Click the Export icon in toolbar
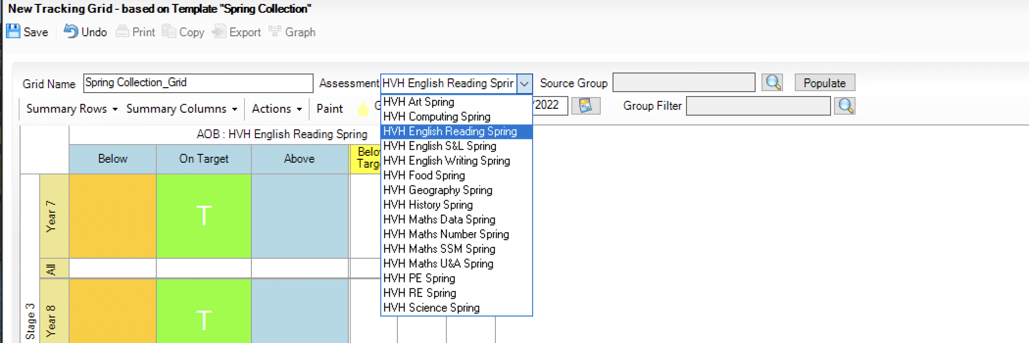The height and width of the screenshot is (343, 1029). (219, 32)
